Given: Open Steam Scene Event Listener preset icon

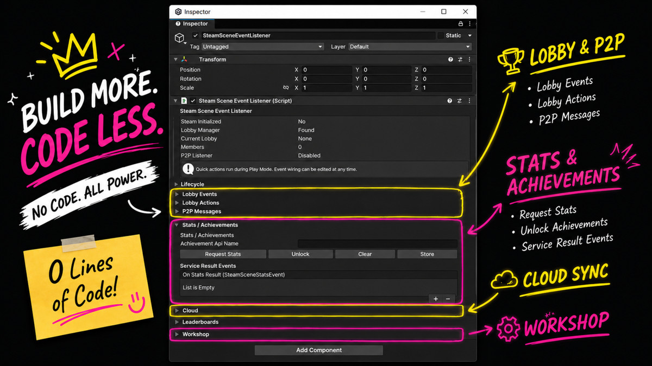Looking at the screenshot, I should (x=460, y=101).
